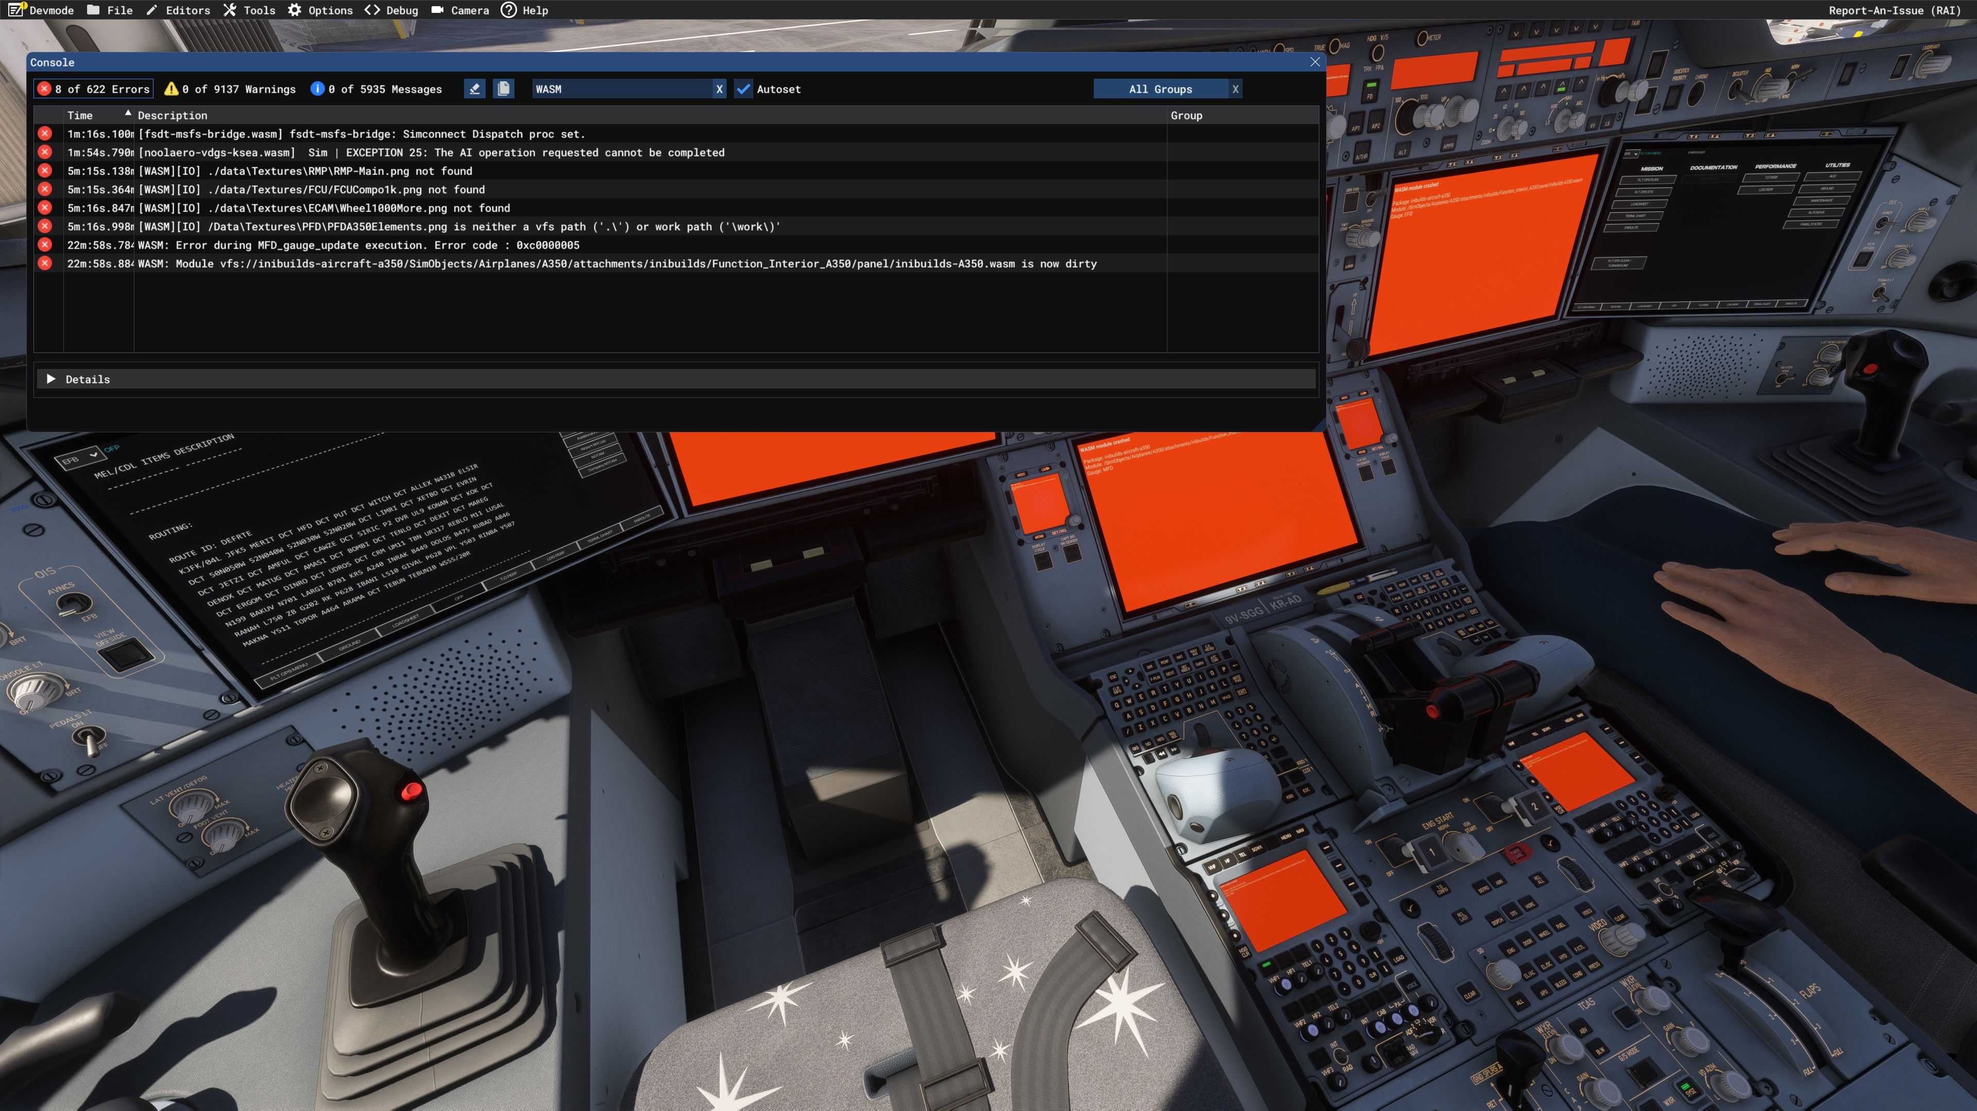The height and width of the screenshot is (1111, 1977).
Task: Click the WASM filter text field
Action: [622, 89]
